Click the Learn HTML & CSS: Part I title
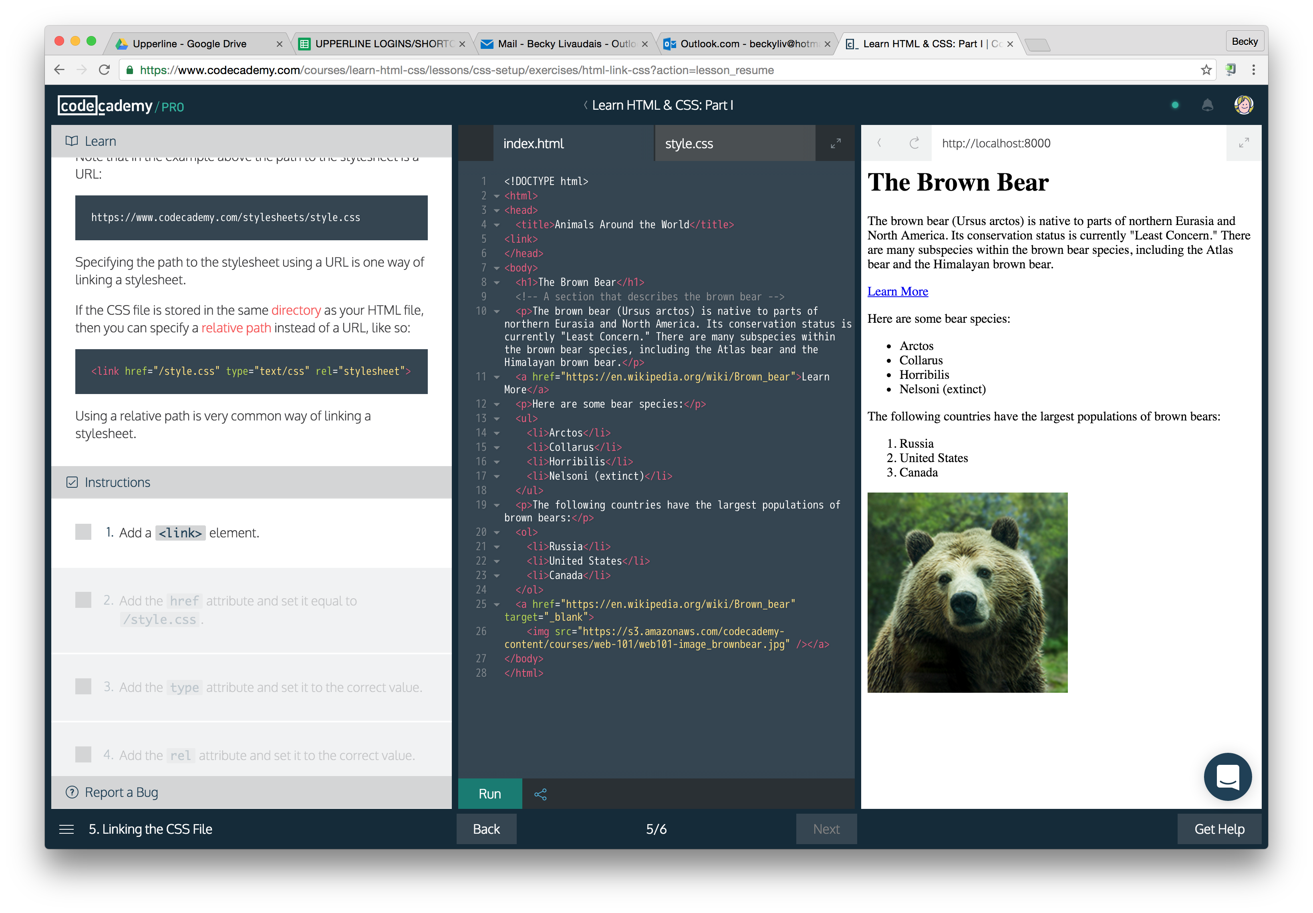The height and width of the screenshot is (913, 1313). coord(662,105)
